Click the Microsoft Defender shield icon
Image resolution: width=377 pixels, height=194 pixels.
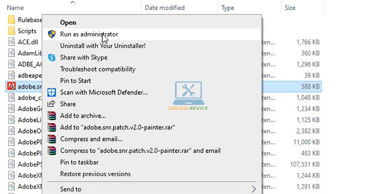pyautogui.click(x=52, y=92)
